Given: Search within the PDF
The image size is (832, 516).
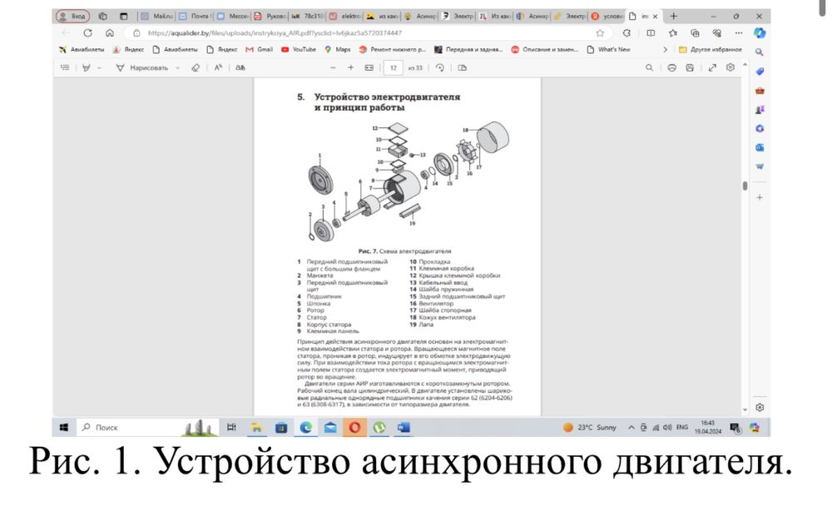Looking at the screenshot, I should click(x=649, y=68).
